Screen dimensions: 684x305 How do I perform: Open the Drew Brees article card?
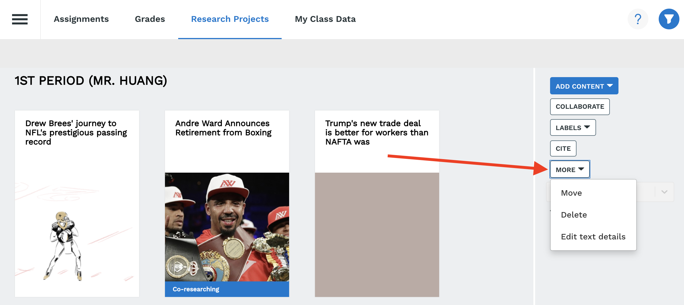click(x=77, y=203)
